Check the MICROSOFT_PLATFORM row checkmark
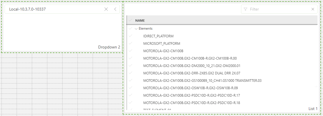Viewport: 323px width, 116px height. 130,43
